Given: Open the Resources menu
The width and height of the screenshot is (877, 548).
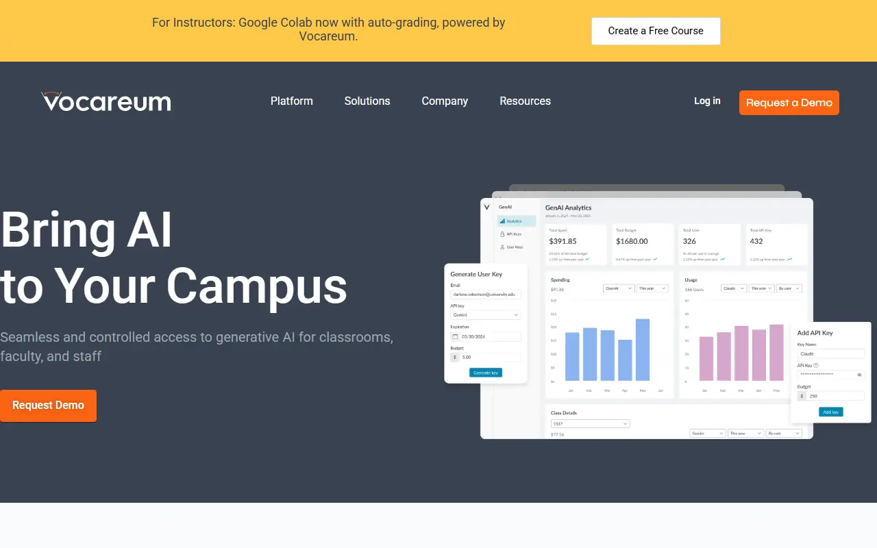Looking at the screenshot, I should pyautogui.click(x=525, y=101).
